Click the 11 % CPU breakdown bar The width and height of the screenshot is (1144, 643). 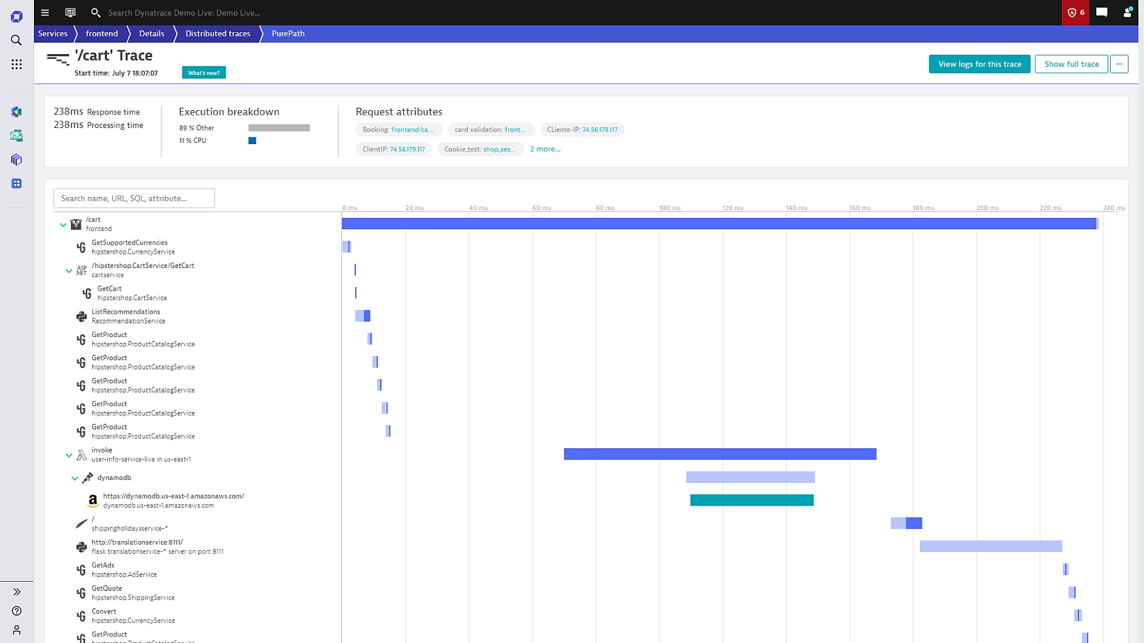click(x=252, y=141)
